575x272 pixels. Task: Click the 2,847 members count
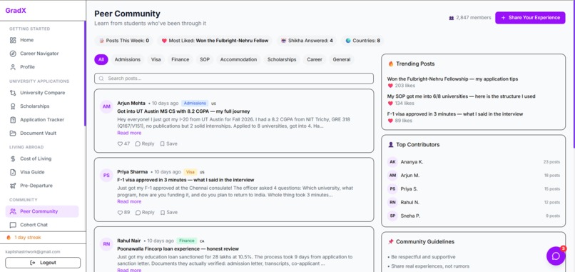pos(469,18)
